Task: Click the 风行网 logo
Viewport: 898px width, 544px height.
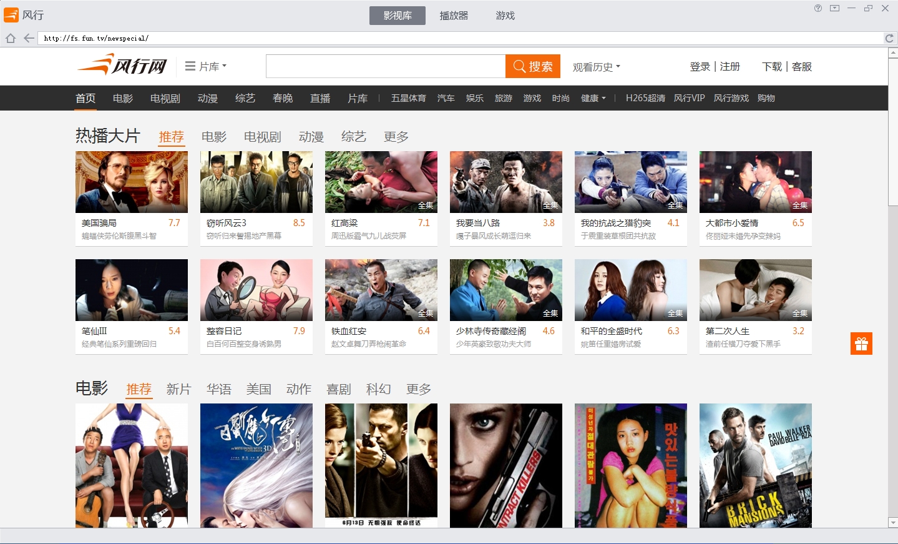Action: point(123,65)
